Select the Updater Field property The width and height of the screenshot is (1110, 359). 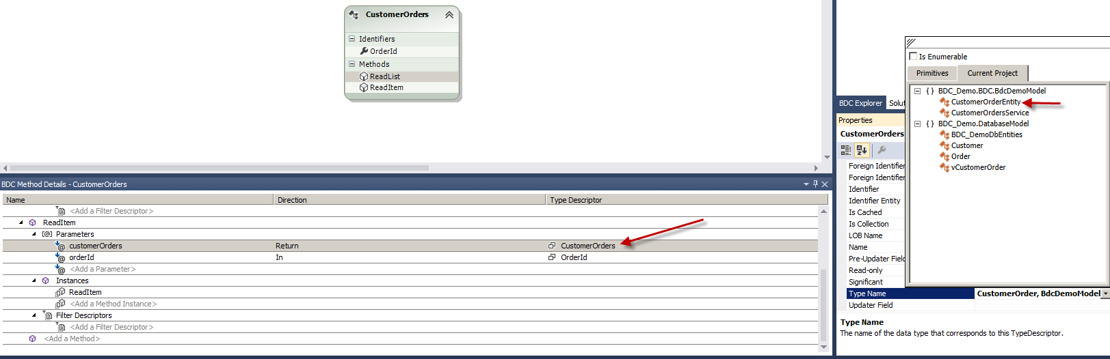point(871,305)
